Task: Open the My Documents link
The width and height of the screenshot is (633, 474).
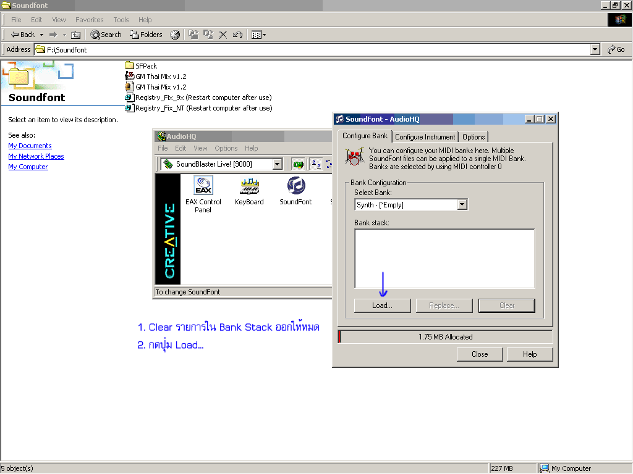Action: 30,146
